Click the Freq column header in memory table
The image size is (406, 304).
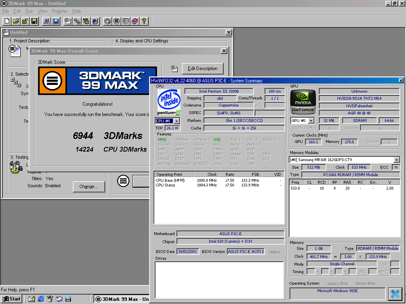pyautogui.click(x=296, y=182)
